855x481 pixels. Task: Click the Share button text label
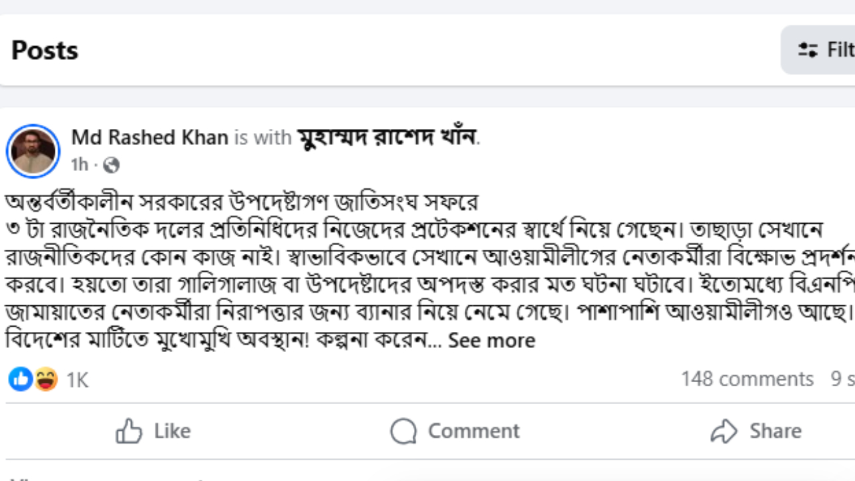click(x=775, y=432)
